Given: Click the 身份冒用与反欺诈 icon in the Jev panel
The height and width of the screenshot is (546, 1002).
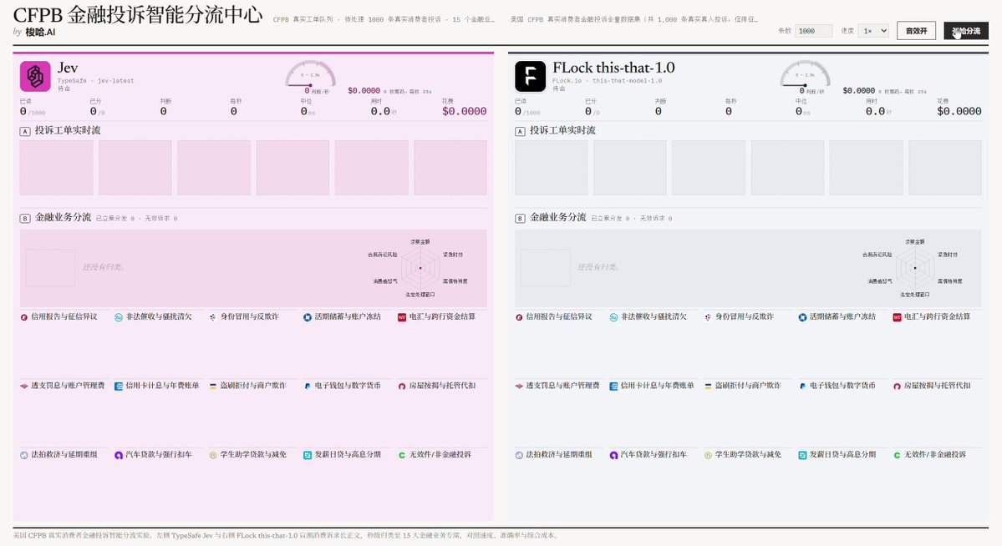Looking at the screenshot, I should [x=213, y=317].
